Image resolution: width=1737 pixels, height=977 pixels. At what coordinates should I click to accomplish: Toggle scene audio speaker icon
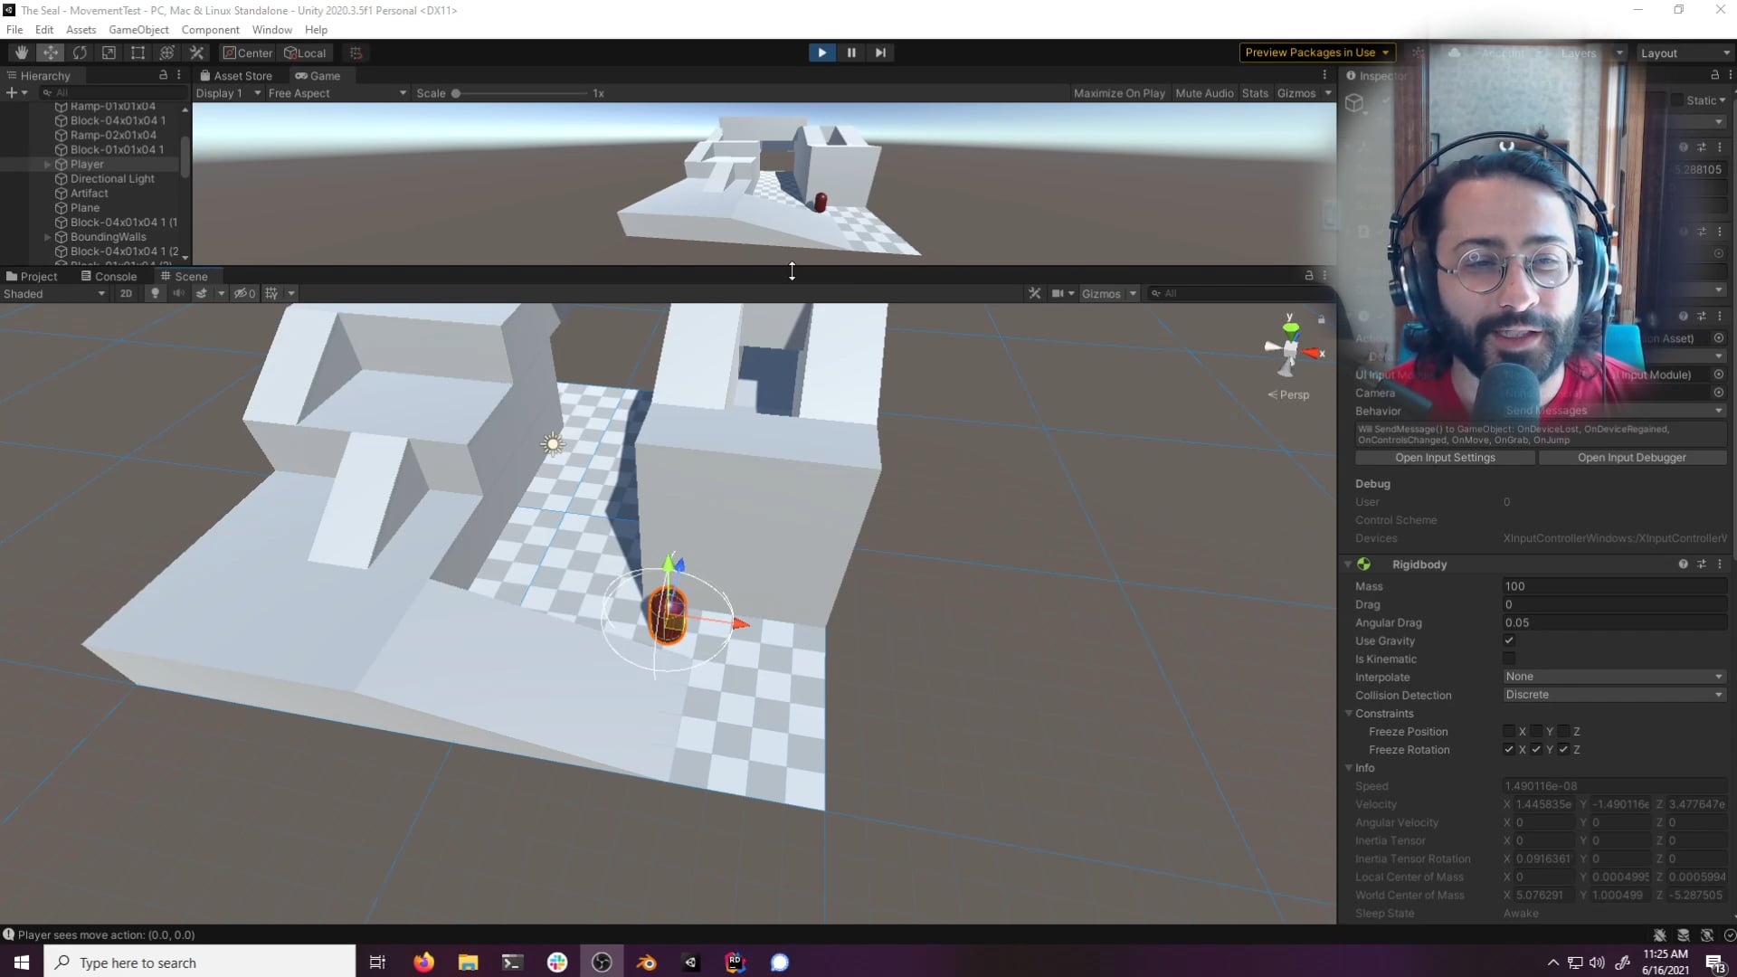178,293
